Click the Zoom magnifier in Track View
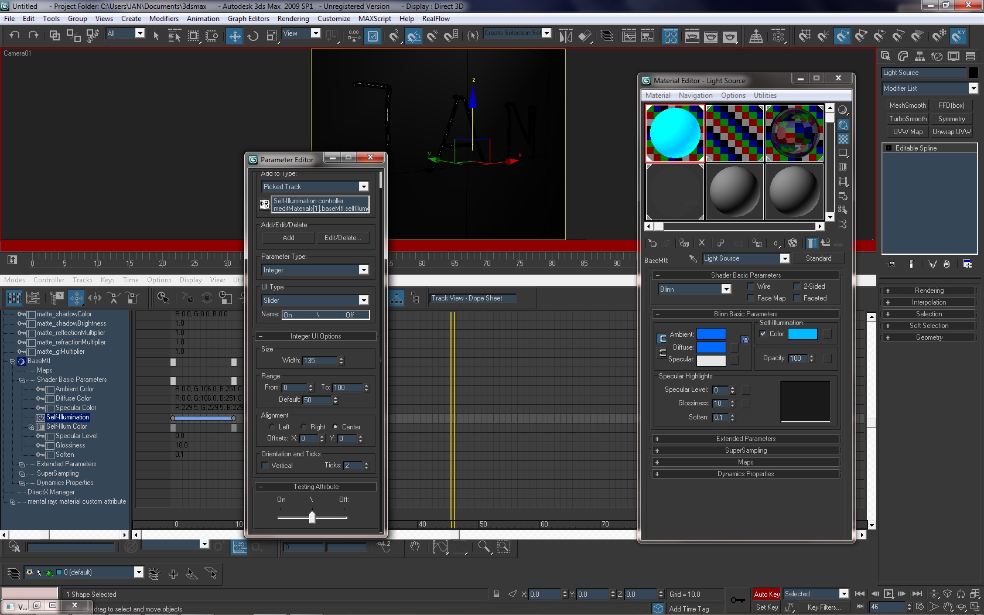984x615 pixels. coord(484,547)
